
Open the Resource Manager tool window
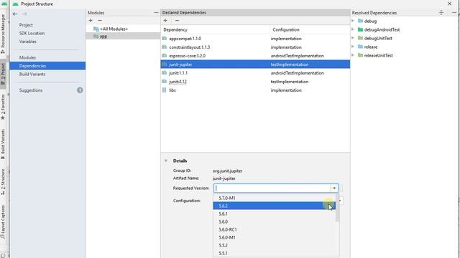pos(3,34)
